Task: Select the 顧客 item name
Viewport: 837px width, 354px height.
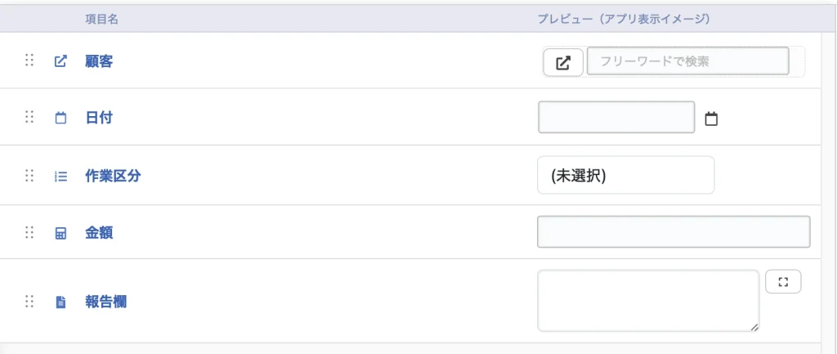Action: (99, 61)
